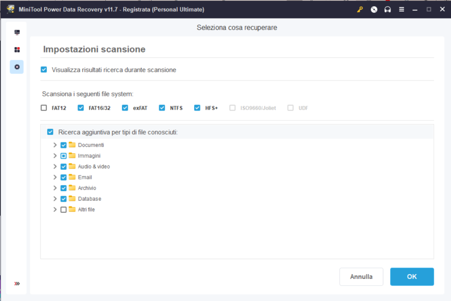Click the Annulla button
Image resolution: width=451 pixels, height=301 pixels.
361,277
